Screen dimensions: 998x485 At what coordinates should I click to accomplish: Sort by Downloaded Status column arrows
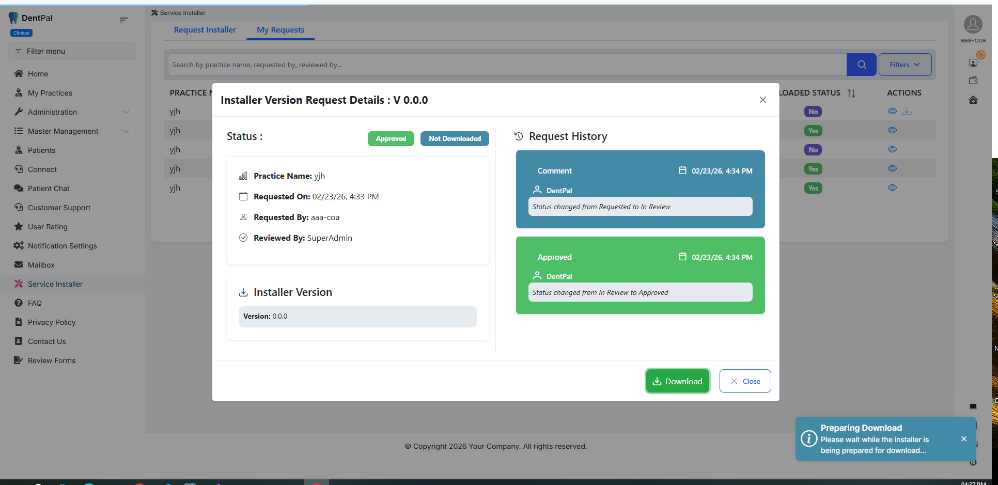tap(851, 93)
